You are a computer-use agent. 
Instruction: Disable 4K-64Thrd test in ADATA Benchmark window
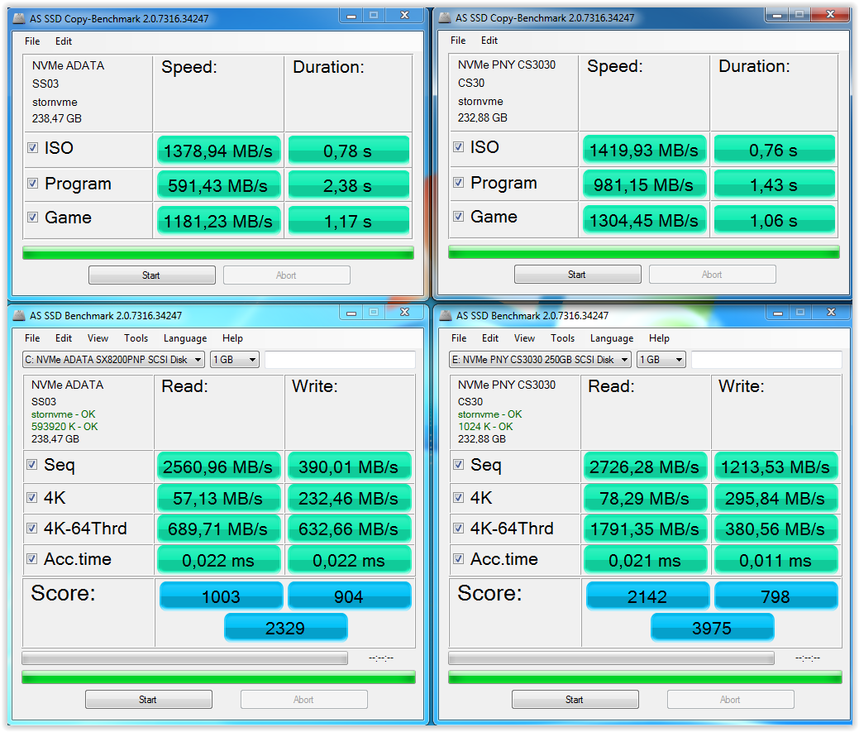[x=31, y=529]
